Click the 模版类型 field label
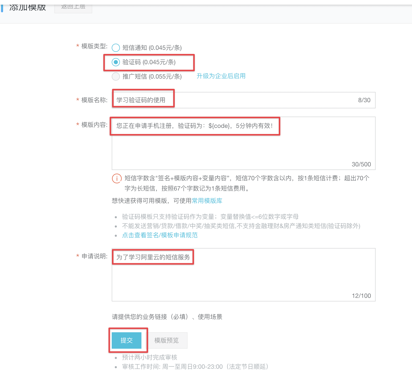Image resolution: width=412 pixels, height=379 pixels. [x=94, y=46]
